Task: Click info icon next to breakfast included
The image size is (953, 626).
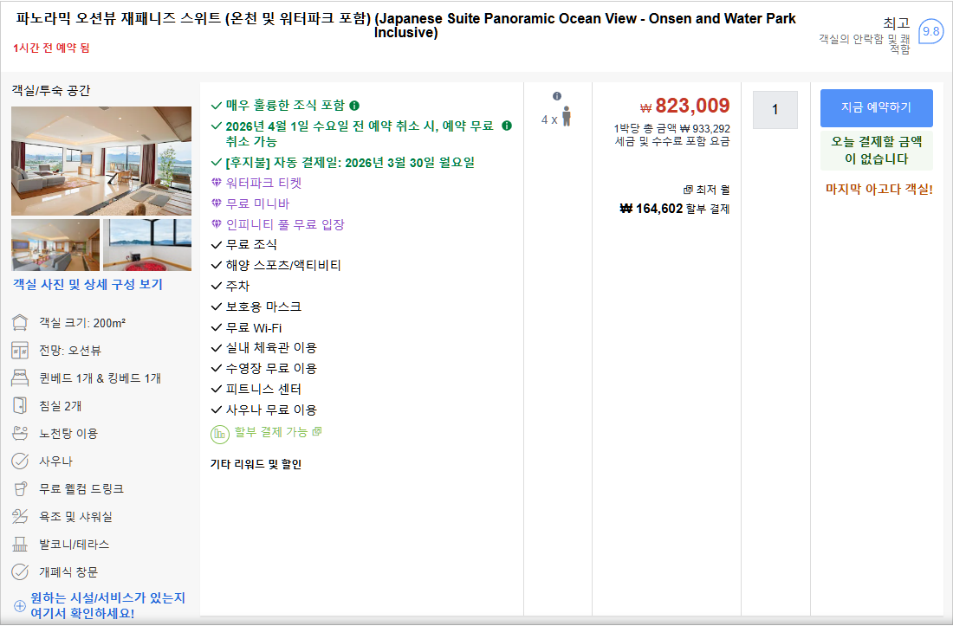Action: pyautogui.click(x=354, y=106)
